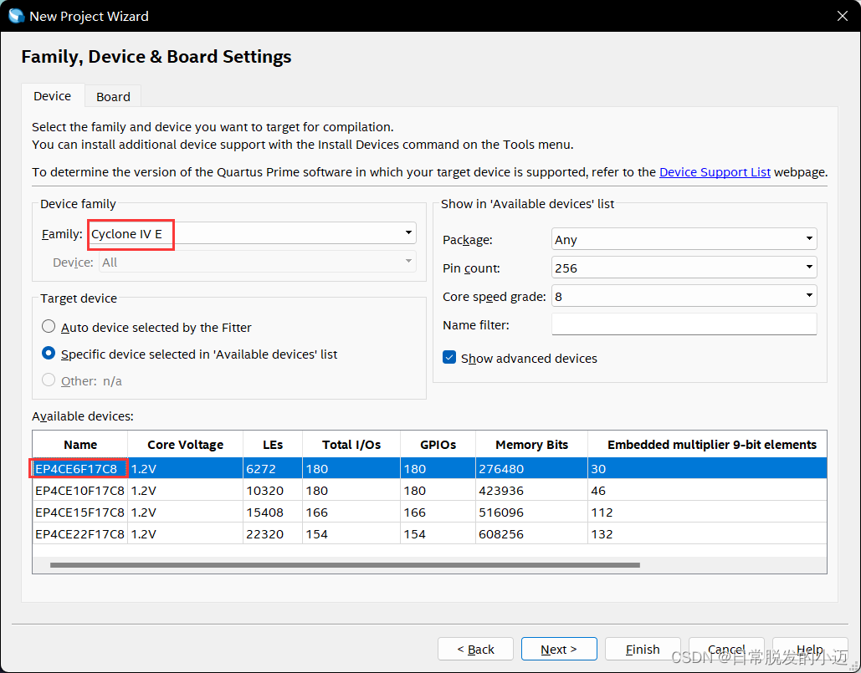Open the Device Support List link
The width and height of the screenshot is (861, 673).
(x=715, y=172)
